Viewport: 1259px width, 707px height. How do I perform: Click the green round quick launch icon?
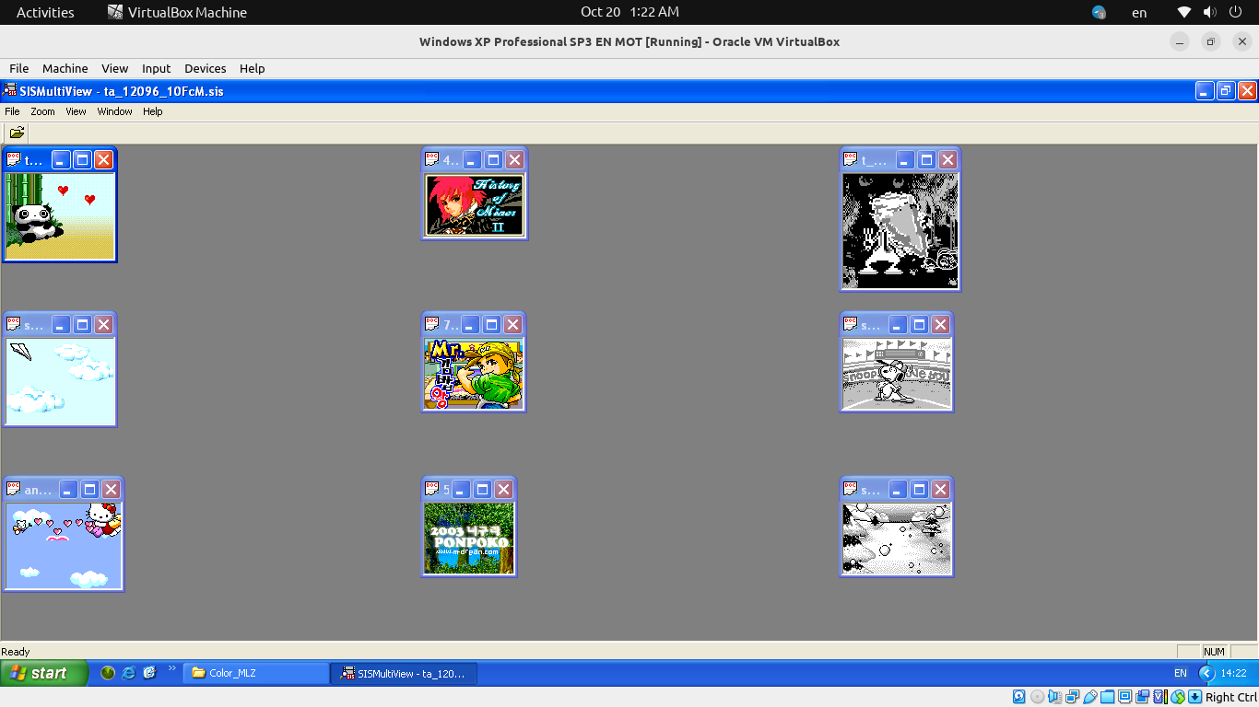(108, 673)
